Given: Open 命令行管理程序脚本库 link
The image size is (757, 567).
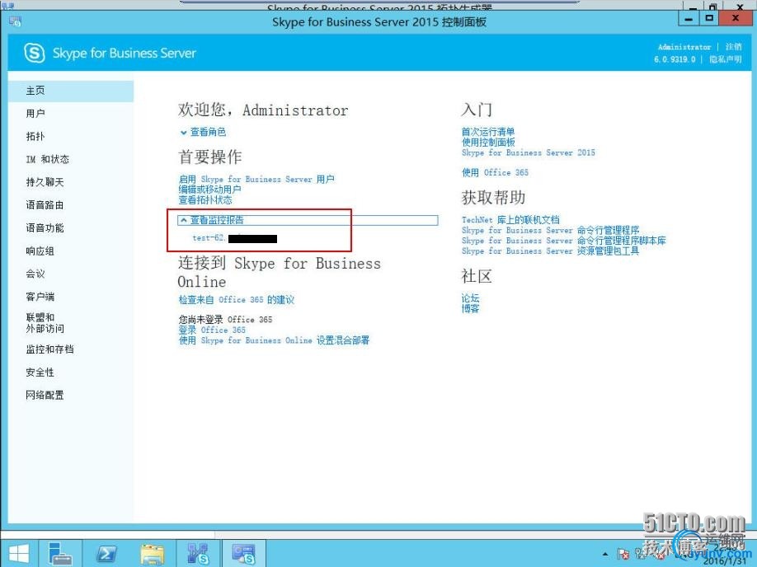Looking at the screenshot, I should point(564,241).
